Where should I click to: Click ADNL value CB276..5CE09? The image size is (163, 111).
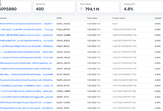click(x=63, y=52)
